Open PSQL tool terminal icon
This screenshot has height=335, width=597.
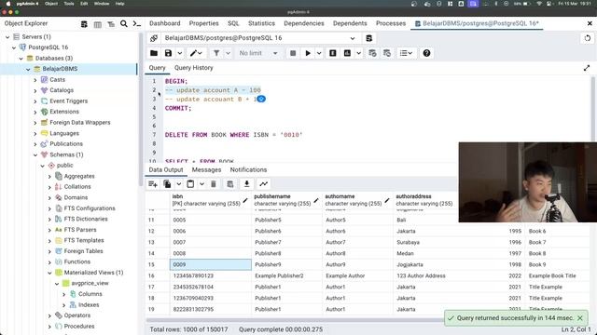click(137, 24)
